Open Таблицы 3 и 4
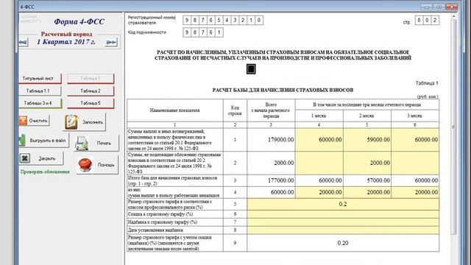The width and height of the screenshot is (471, 265). tap(40, 103)
